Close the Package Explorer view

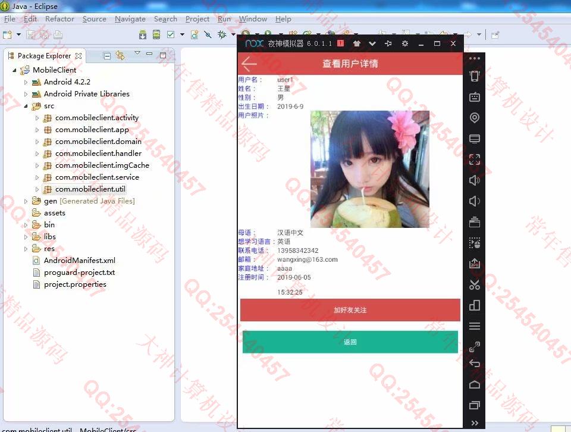click(79, 56)
